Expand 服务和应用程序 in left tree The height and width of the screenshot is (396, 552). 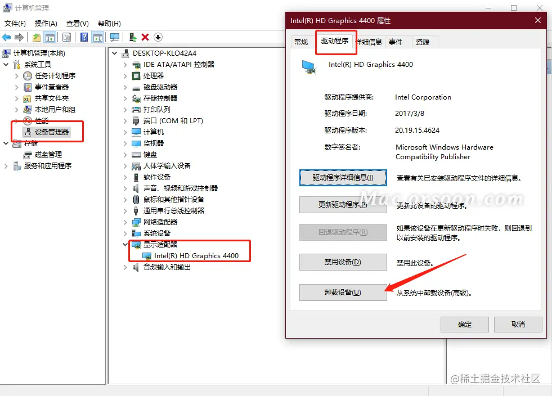click(6, 166)
